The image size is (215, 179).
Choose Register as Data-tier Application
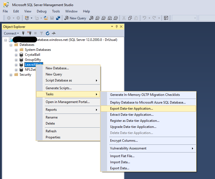pyautogui.click(x=148, y=121)
